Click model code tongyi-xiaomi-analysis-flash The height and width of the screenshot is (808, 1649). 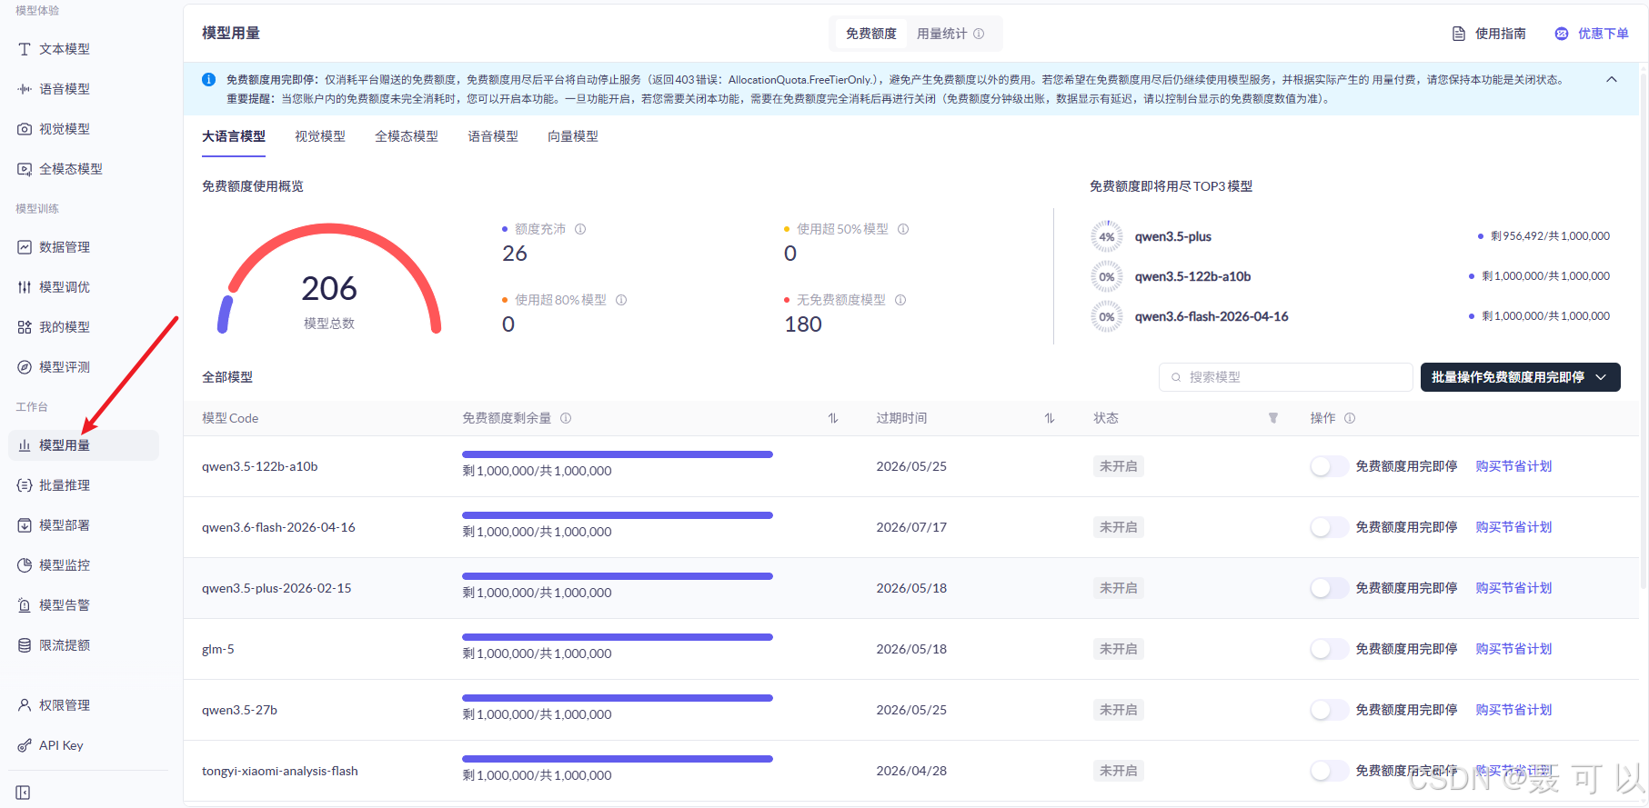pyautogui.click(x=280, y=771)
